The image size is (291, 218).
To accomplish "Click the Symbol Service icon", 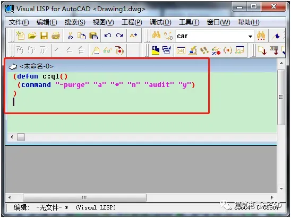I will pyautogui.click(x=216, y=50).
